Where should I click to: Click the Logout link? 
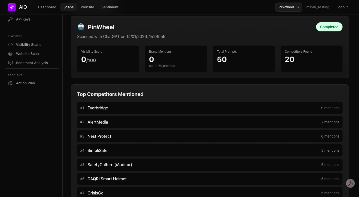pyautogui.click(x=342, y=7)
